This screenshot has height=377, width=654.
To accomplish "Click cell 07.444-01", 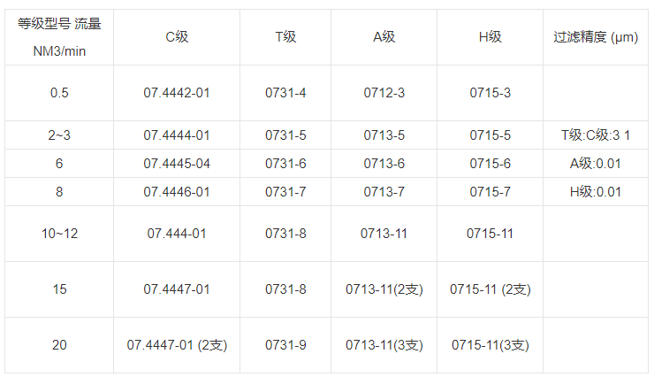I will (177, 234).
